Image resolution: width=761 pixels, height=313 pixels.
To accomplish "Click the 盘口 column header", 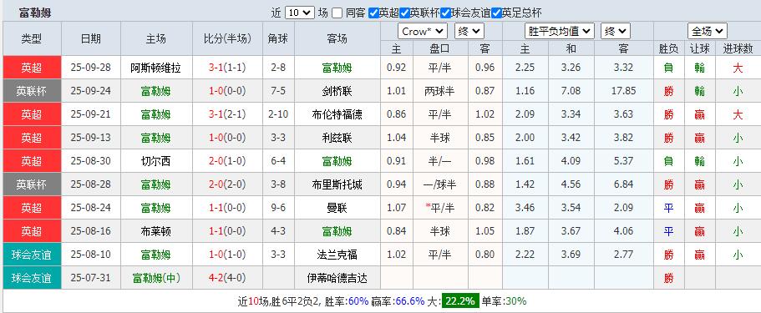I will 439,48.
